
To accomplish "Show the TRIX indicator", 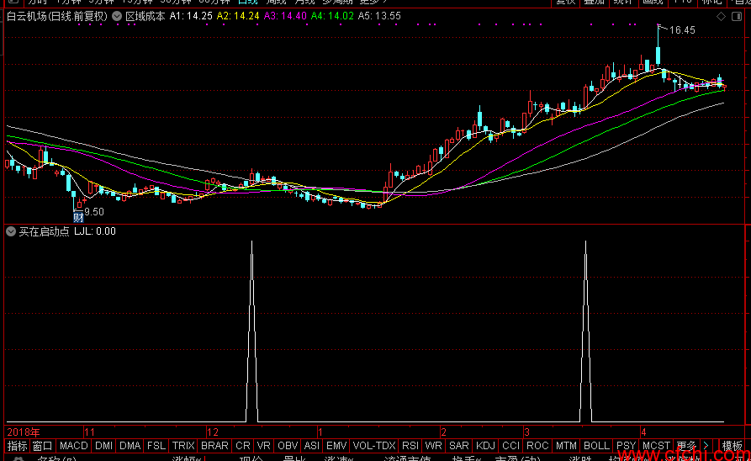I will [x=183, y=446].
